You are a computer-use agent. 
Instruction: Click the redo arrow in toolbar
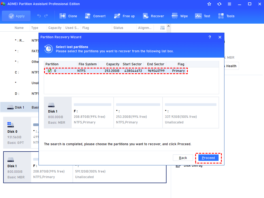click(x=46, y=16)
